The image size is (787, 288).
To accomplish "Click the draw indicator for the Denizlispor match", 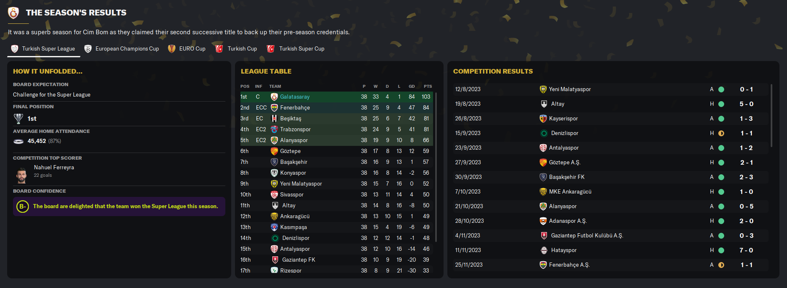I will tap(721, 133).
